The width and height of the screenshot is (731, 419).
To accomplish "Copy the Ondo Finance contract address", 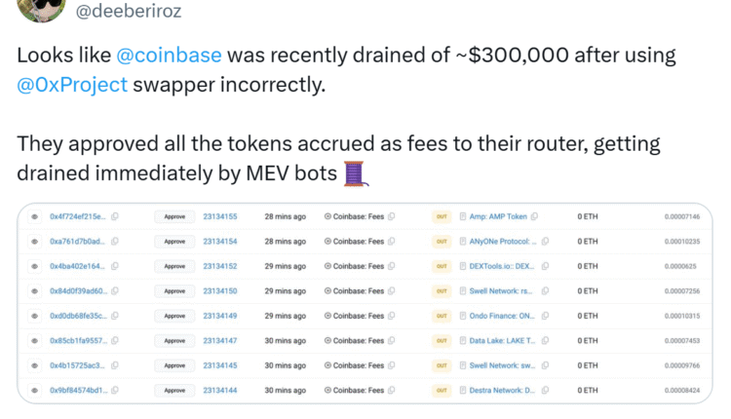I will 544,316.
